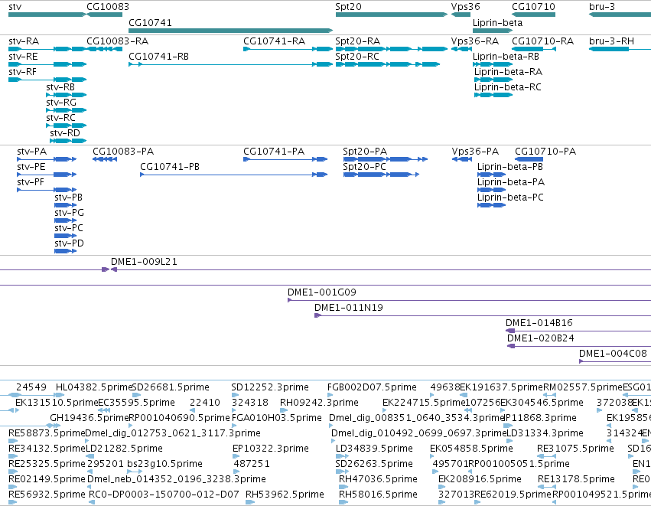Click transcript Liprin-beta-RB
This screenshot has height=506, width=651.
(493, 64)
